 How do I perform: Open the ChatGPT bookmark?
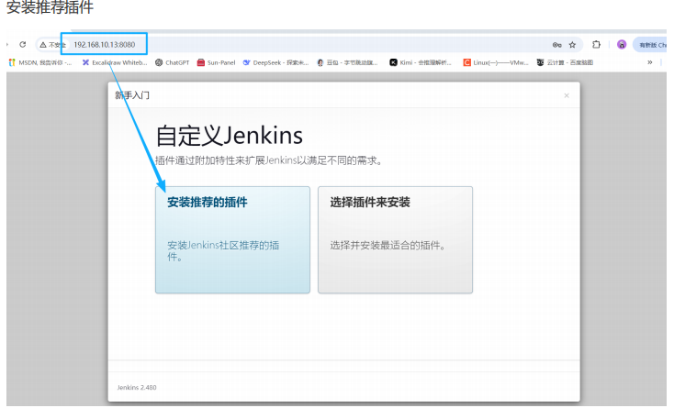[172, 62]
